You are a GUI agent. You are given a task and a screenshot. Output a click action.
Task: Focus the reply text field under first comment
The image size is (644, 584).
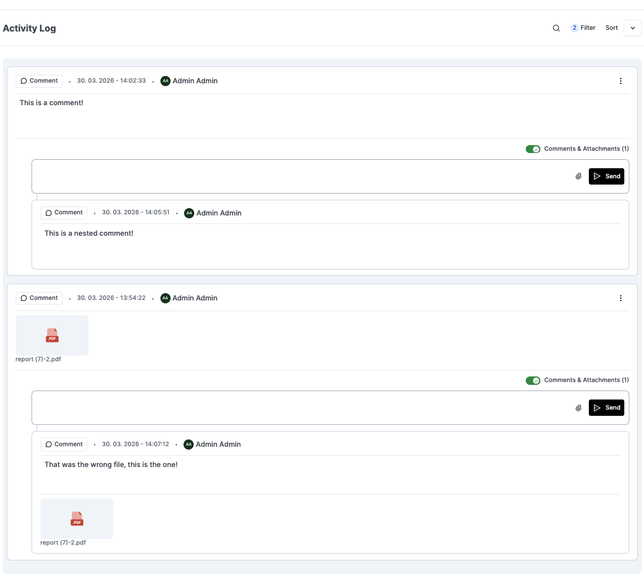(x=302, y=177)
